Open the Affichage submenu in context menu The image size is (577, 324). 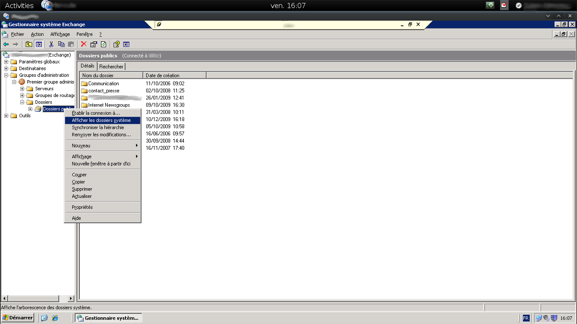tap(102, 156)
